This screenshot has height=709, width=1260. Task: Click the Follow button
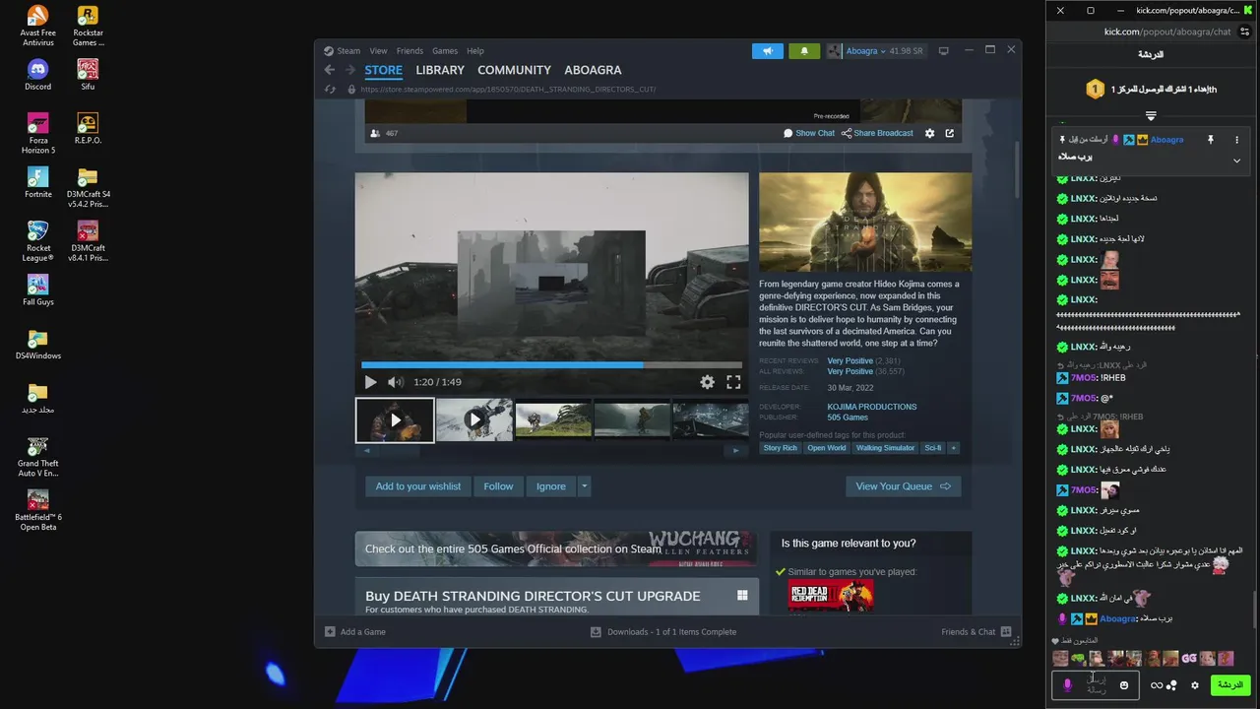click(498, 486)
